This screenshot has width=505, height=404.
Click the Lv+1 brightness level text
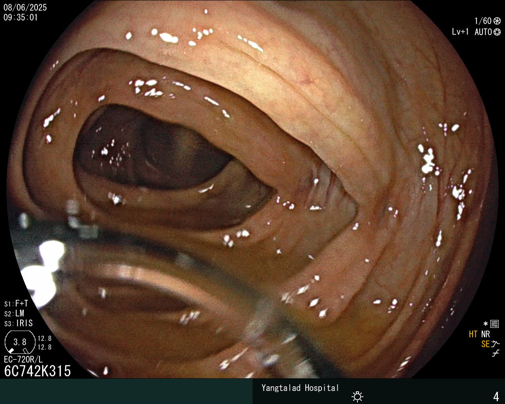pyautogui.click(x=460, y=32)
